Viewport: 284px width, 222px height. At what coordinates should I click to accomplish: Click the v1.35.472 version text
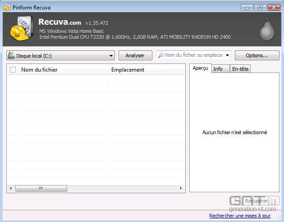point(97,23)
